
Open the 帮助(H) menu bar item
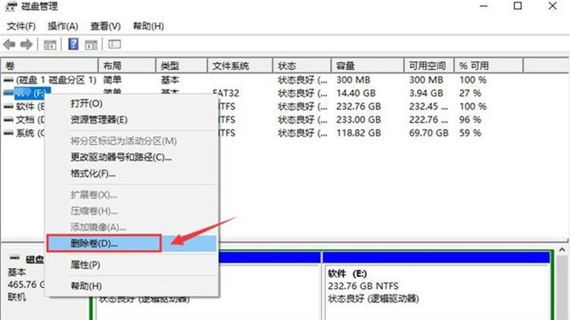(x=148, y=26)
